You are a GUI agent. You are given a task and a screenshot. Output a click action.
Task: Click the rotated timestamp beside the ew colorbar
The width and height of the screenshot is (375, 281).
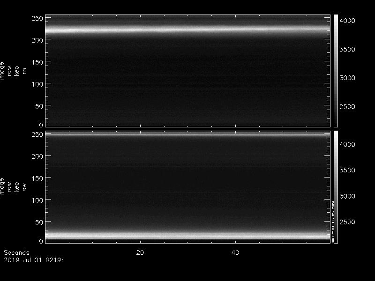click(x=333, y=222)
